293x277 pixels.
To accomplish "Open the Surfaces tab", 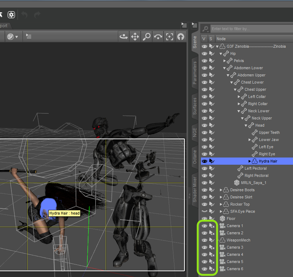I will tap(195, 106).
